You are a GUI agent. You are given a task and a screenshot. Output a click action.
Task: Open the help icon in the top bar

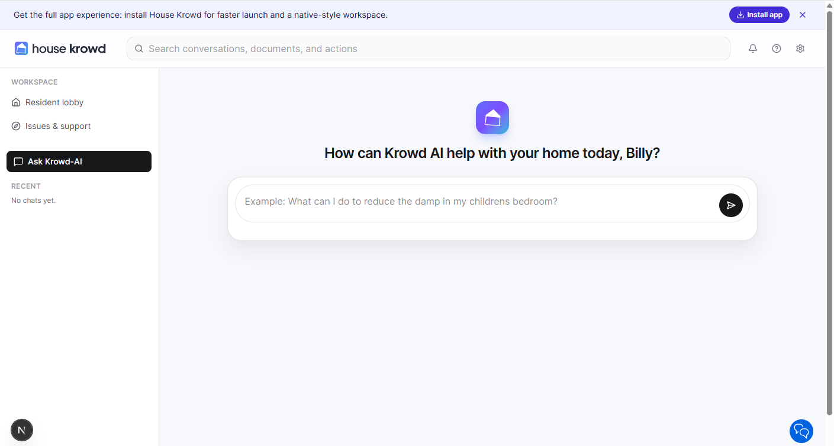coord(777,49)
